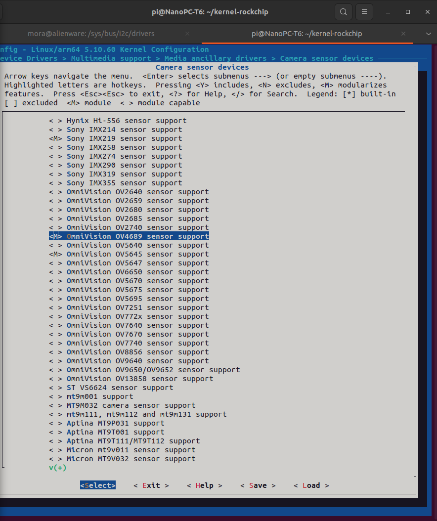The height and width of the screenshot is (521, 437).
Task: Click the v(+) more-entries indicator
Action: [58, 467]
